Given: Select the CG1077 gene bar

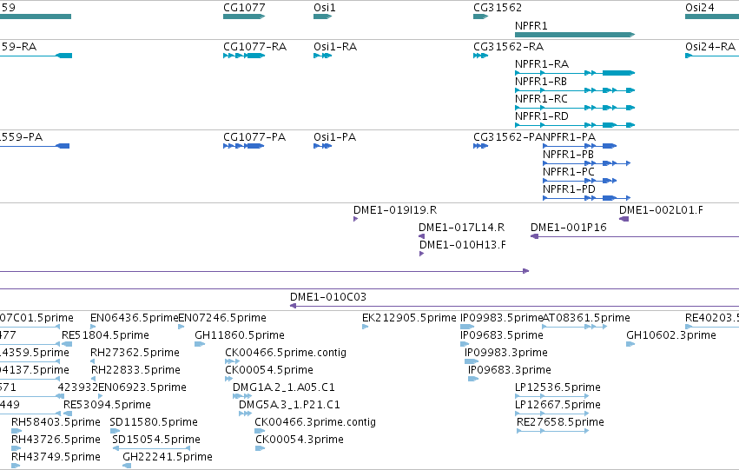Looking at the screenshot, I should pos(244,17).
